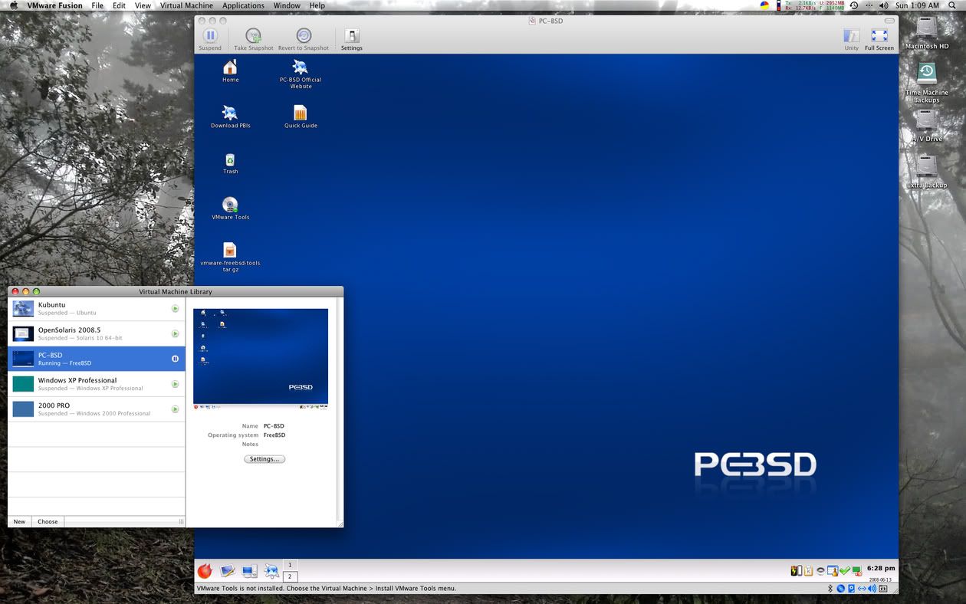The image size is (966, 604).
Task: Open the View menu
Action: point(143,5)
